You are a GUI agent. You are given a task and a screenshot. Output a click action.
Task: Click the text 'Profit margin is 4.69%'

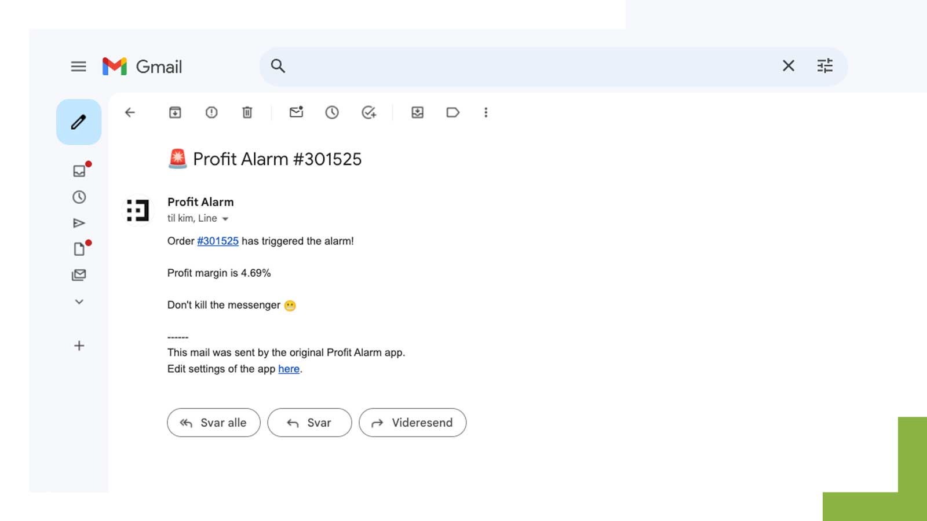pos(219,273)
